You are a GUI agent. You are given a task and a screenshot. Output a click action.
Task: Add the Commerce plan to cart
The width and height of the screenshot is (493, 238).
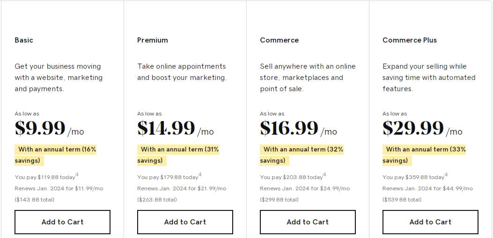pos(308,222)
